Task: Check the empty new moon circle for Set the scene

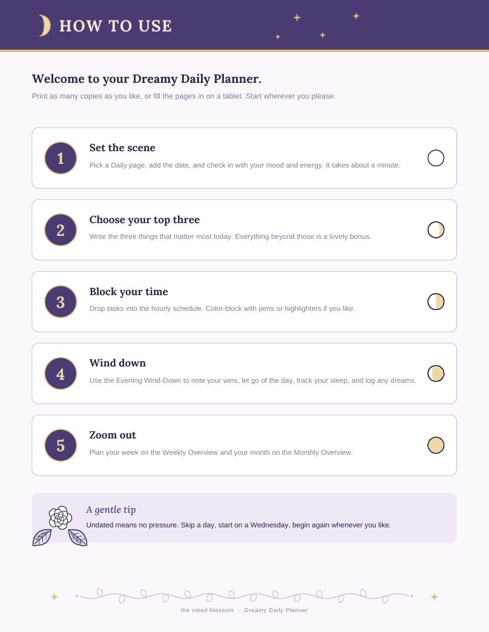Action: [x=436, y=158]
